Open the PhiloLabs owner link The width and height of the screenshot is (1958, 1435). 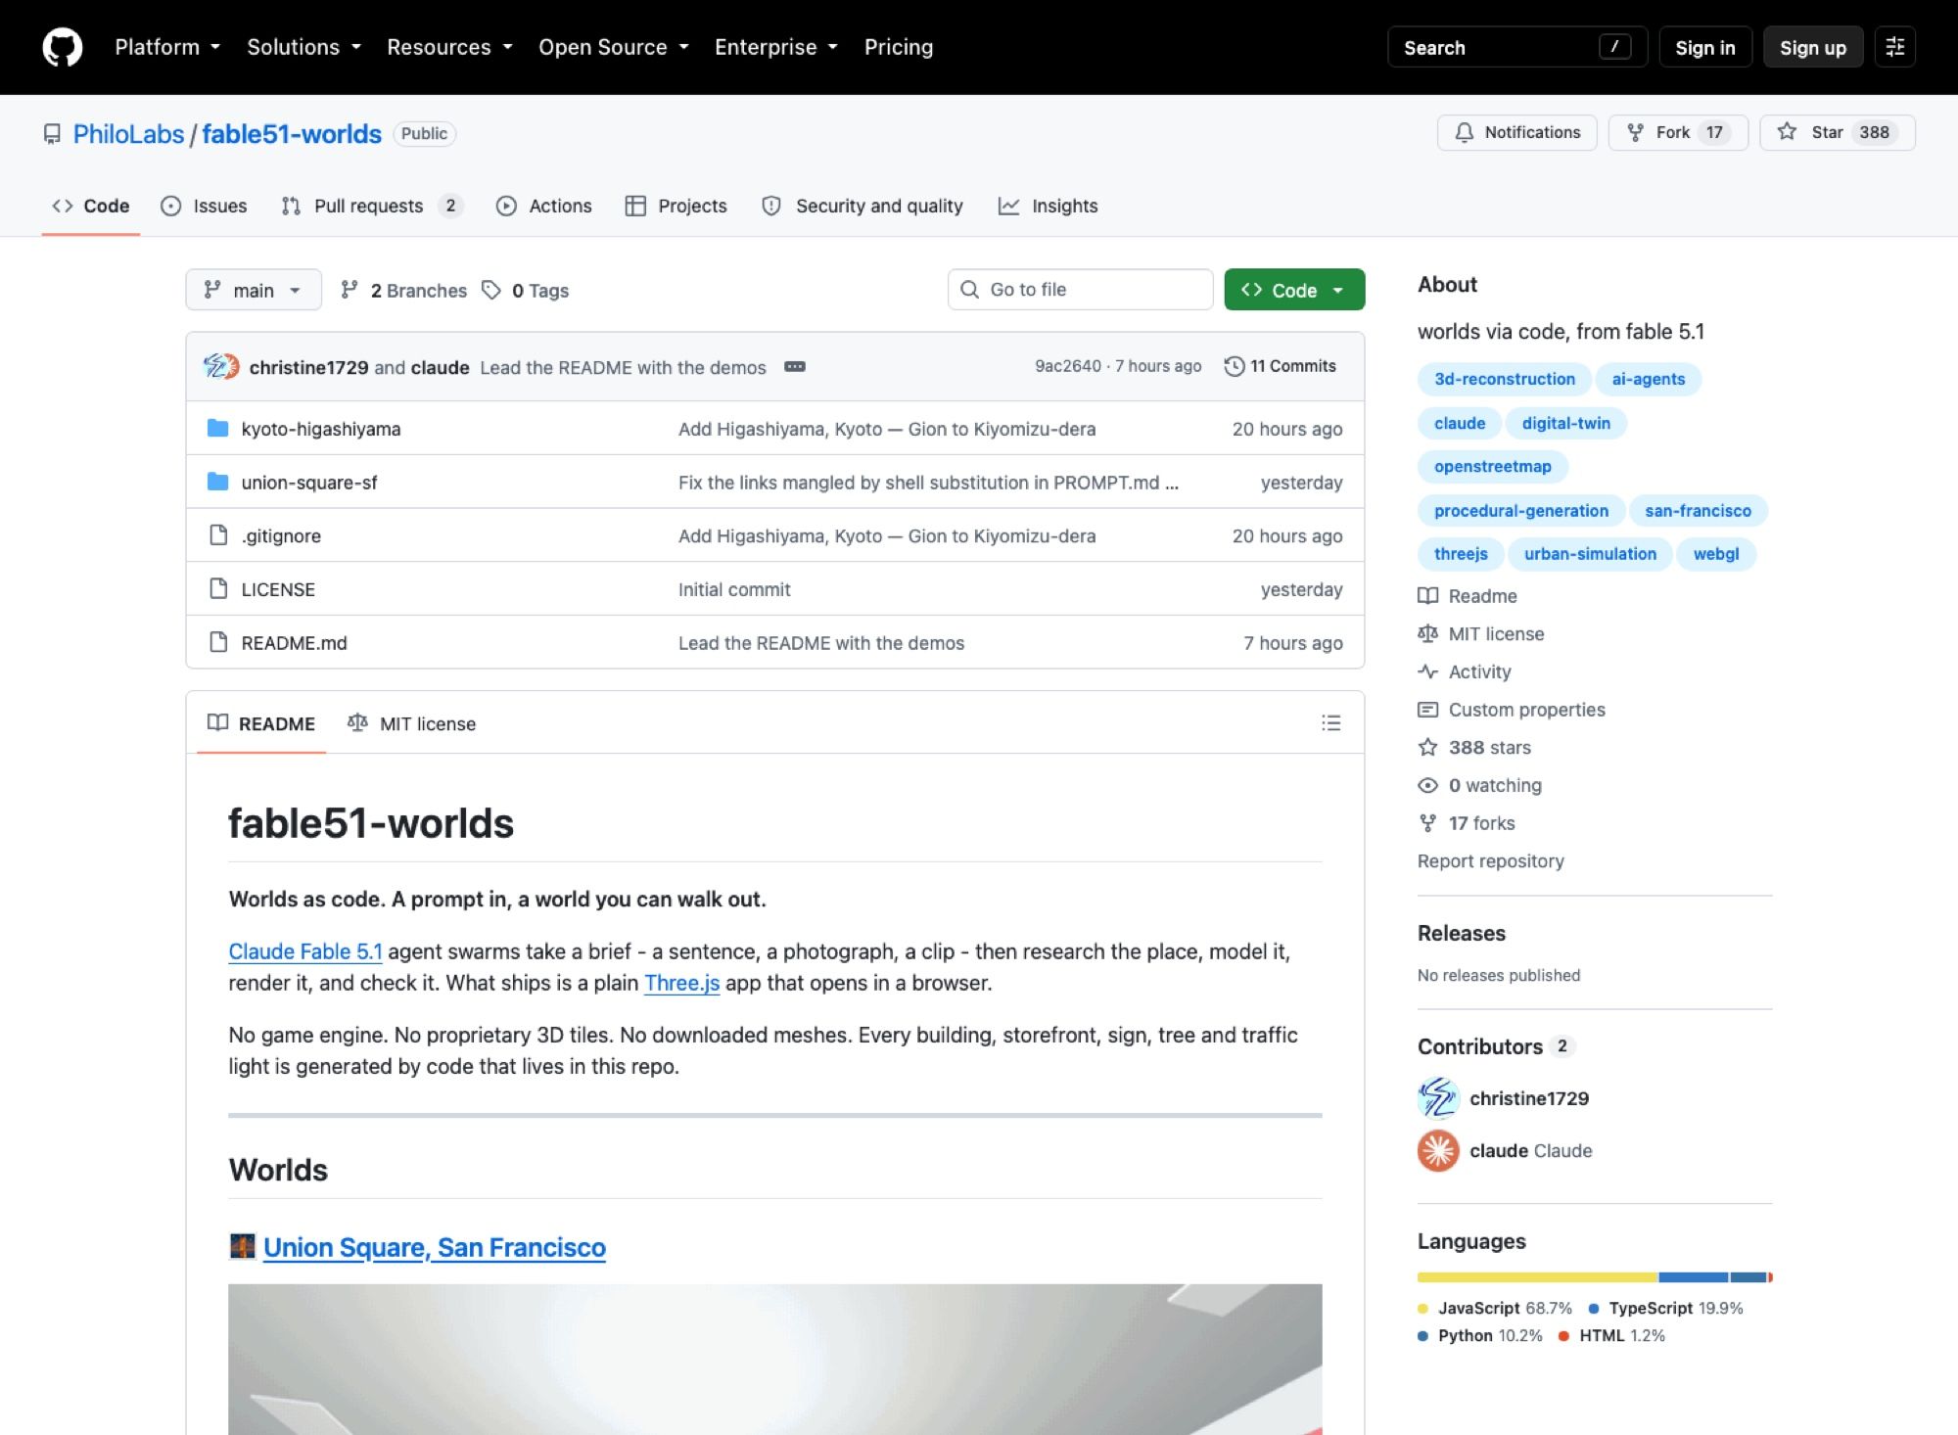point(128,134)
